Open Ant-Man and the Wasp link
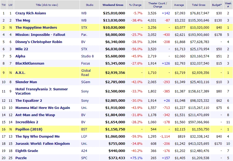Image resolution: width=233 pixels, height=161 pixels. [x=35, y=115]
